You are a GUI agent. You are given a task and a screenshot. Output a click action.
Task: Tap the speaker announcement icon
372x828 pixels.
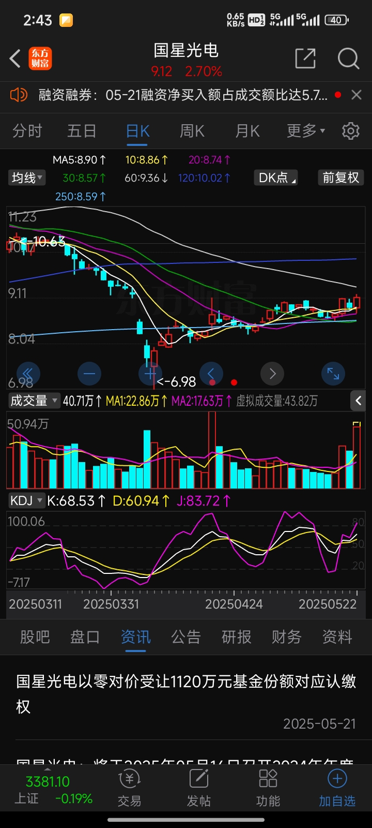(19, 95)
